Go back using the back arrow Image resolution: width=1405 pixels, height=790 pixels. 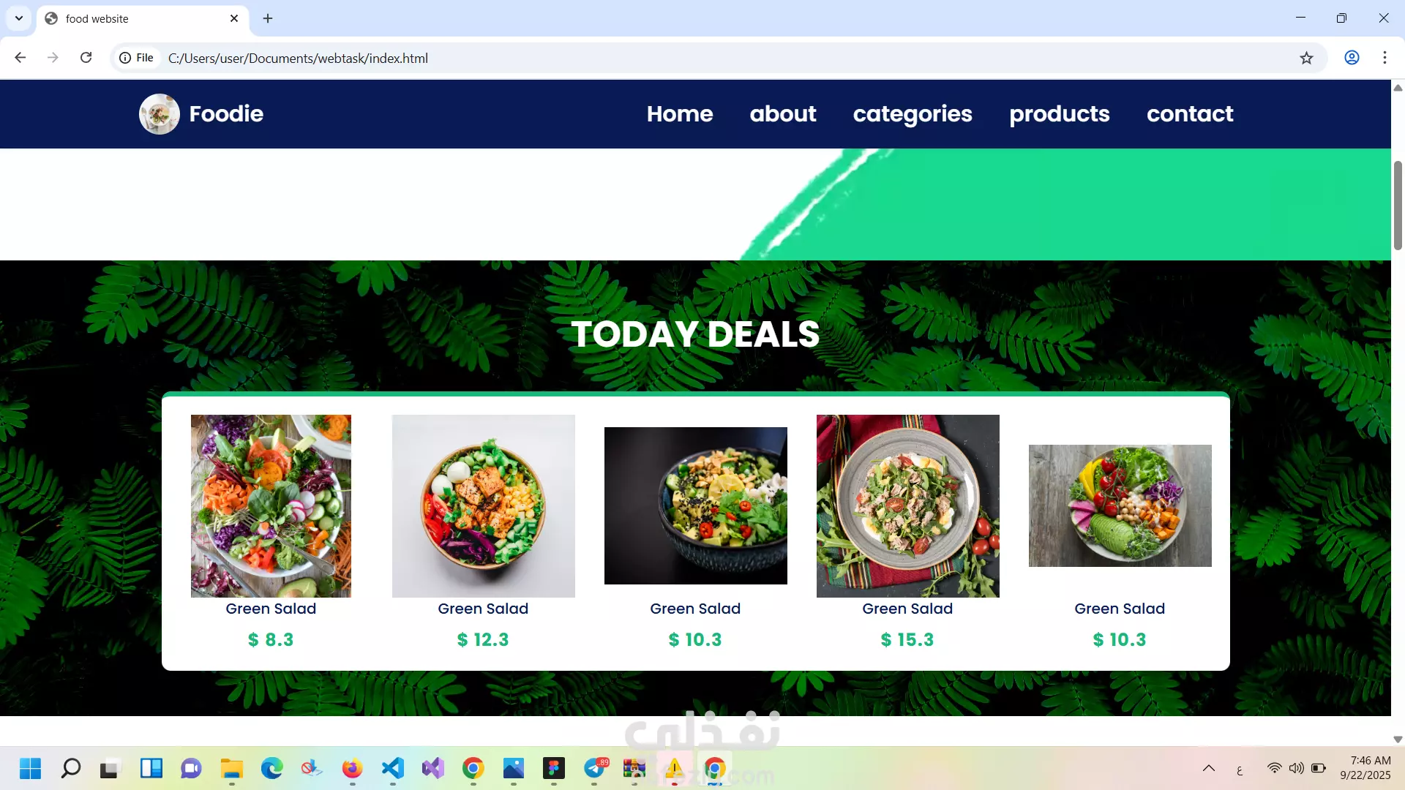coord(20,58)
